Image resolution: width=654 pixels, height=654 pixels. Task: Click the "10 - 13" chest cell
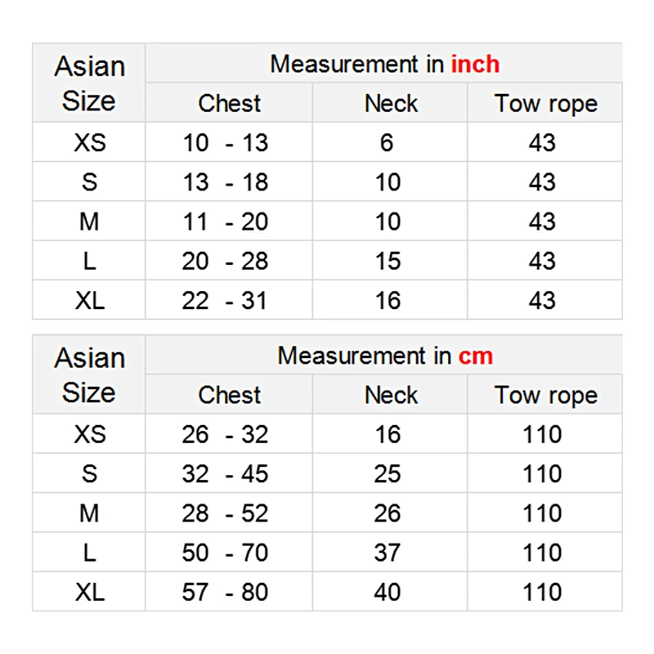[x=225, y=143]
